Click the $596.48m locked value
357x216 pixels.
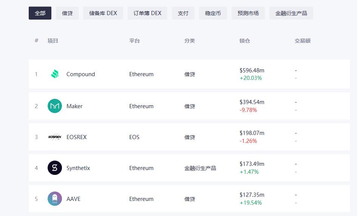click(x=252, y=70)
